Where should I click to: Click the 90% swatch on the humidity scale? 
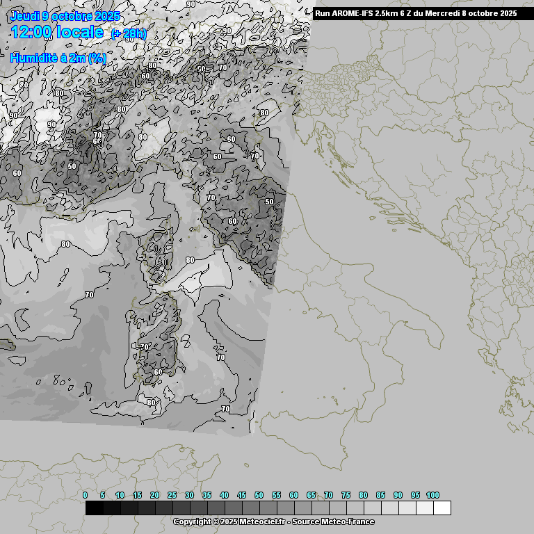(x=407, y=508)
